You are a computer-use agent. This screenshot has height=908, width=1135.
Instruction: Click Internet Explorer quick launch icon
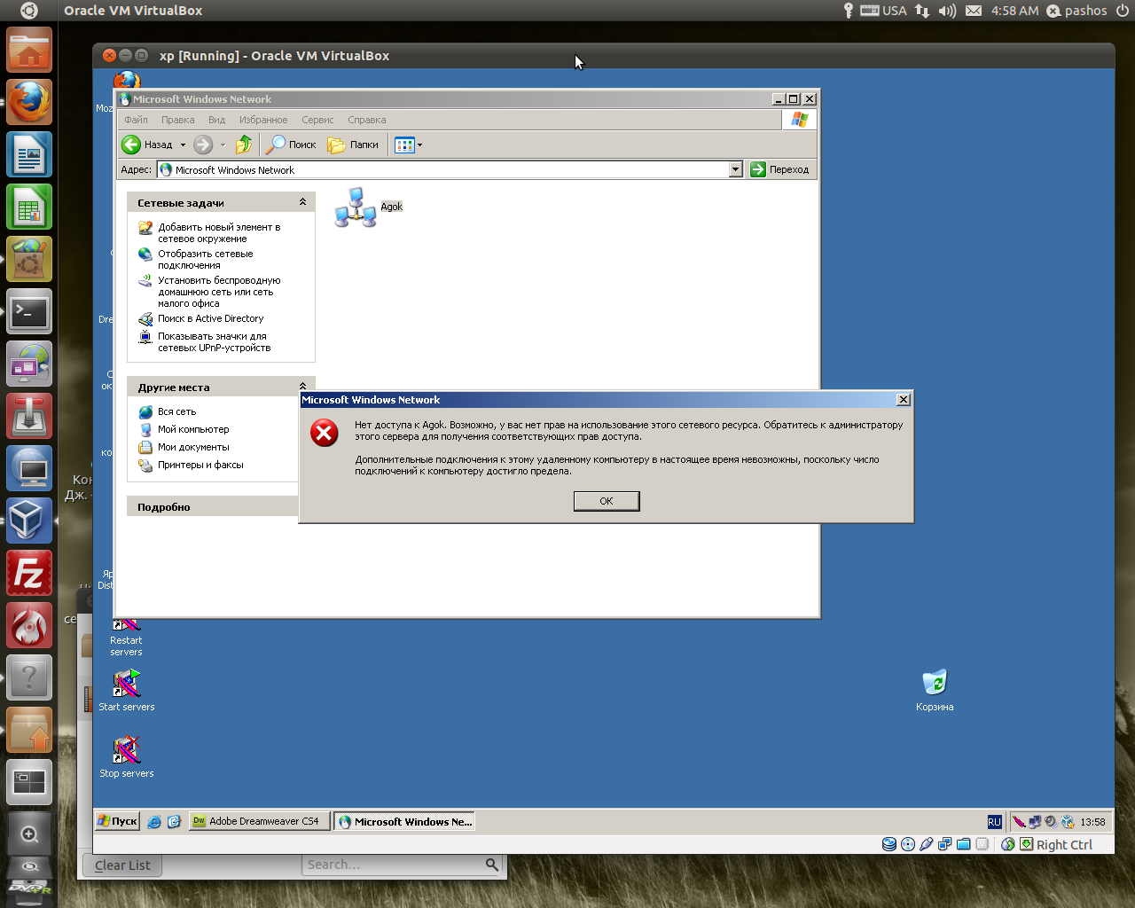click(154, 822)
